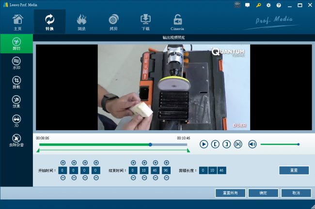Switch to the 3D settings icon
This screenshot has width=315, height=209.
click(x=16, y=121)
